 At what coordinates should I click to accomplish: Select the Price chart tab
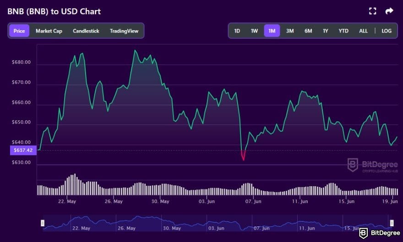[x=19, y=31]
